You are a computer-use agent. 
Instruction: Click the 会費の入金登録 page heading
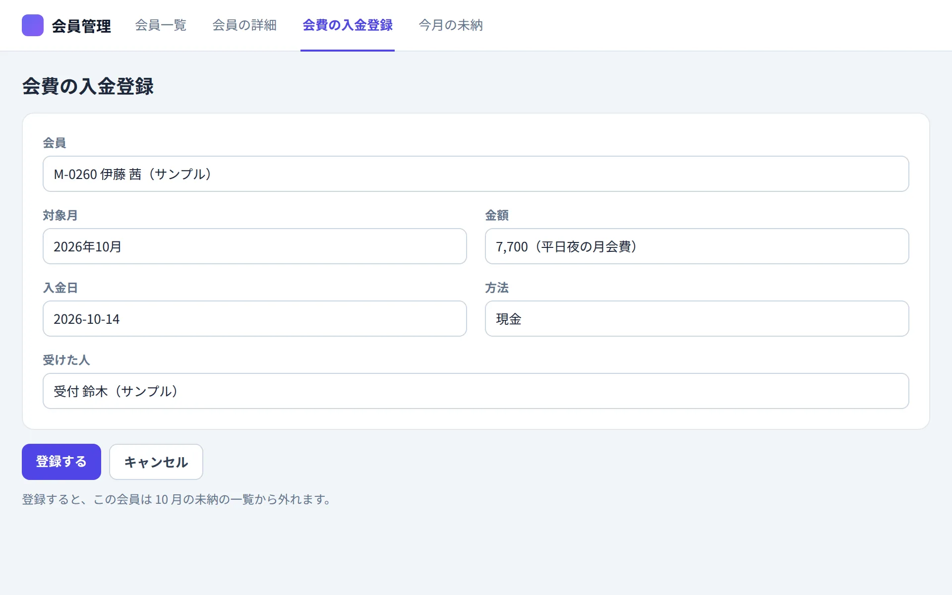[88, 86]
